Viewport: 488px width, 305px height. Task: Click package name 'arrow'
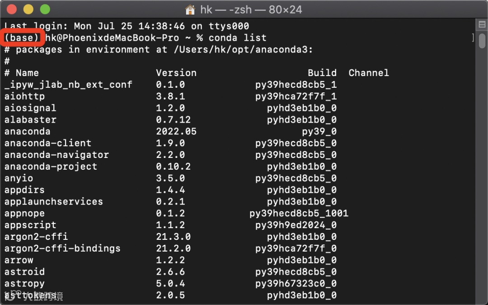[x=19, y=260]
